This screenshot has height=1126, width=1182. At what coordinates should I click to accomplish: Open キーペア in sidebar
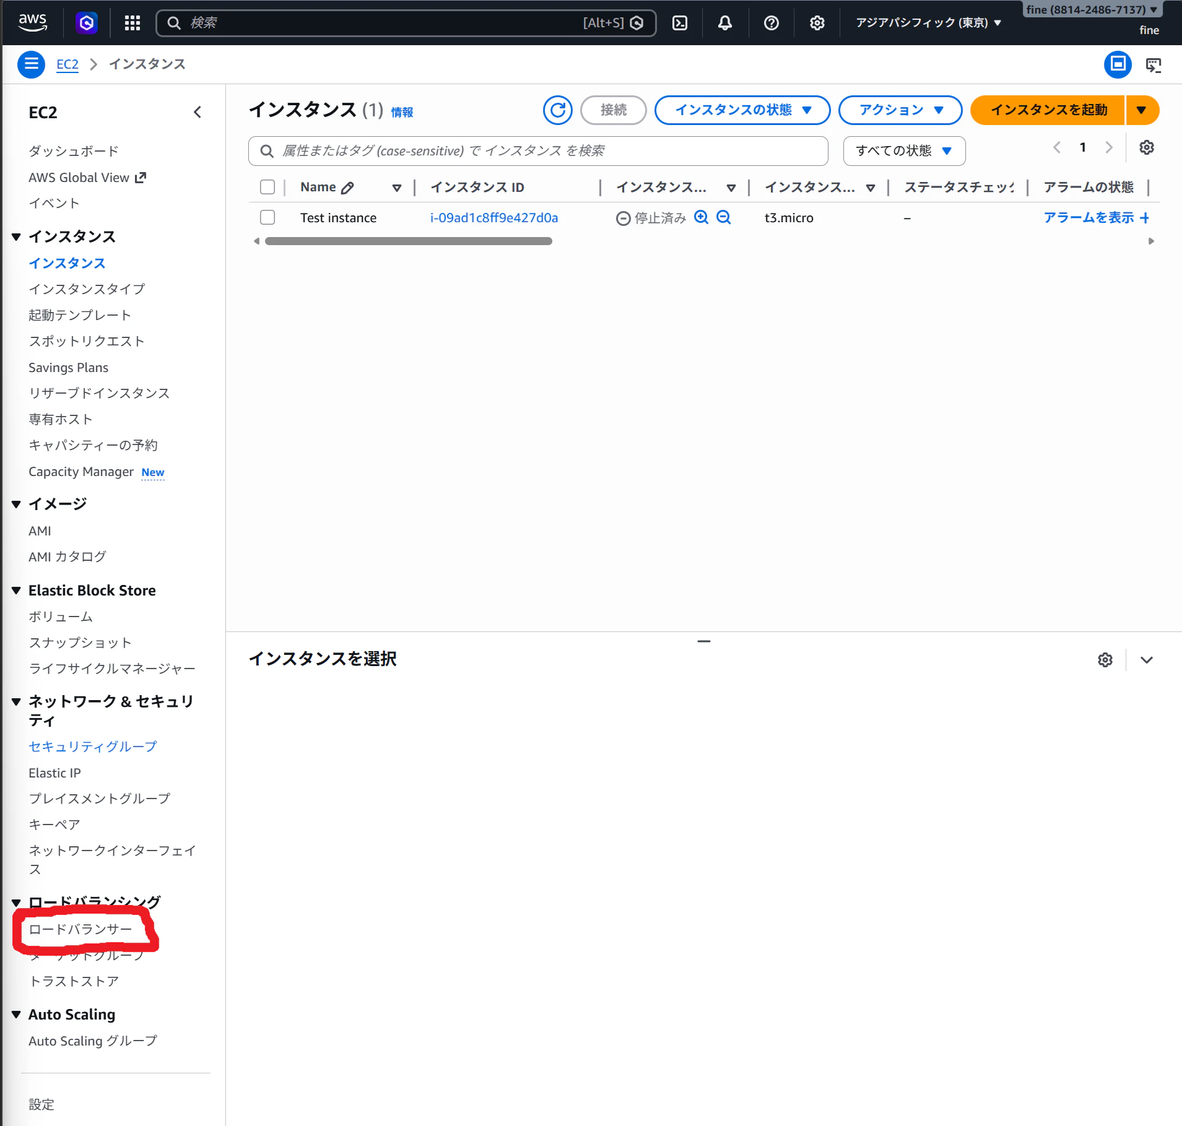pos(54,825)
